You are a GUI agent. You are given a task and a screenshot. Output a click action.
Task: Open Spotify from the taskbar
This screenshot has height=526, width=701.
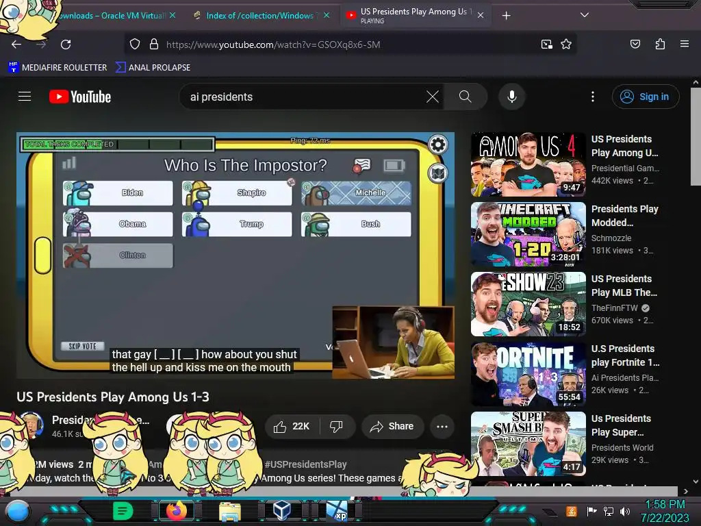pos(123,511)
